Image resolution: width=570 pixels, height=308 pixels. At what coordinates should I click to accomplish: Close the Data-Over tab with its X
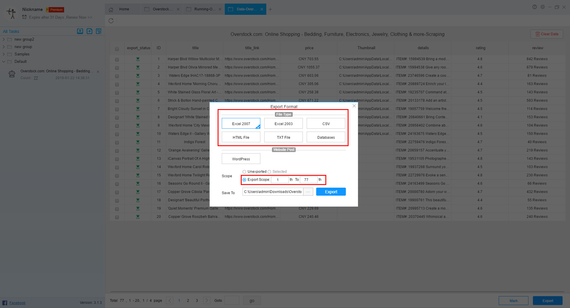[x=262, y=9]
